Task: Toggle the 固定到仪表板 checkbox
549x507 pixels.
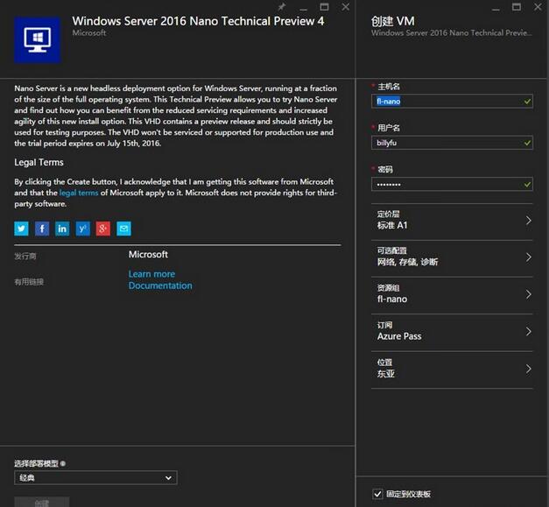Action: 377,494
